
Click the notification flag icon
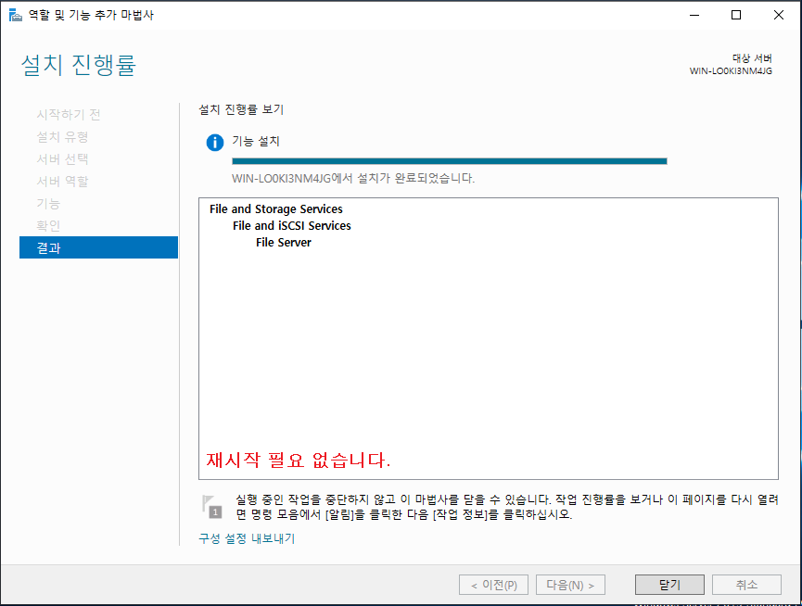pyautogui.click(x=211, y=506)
